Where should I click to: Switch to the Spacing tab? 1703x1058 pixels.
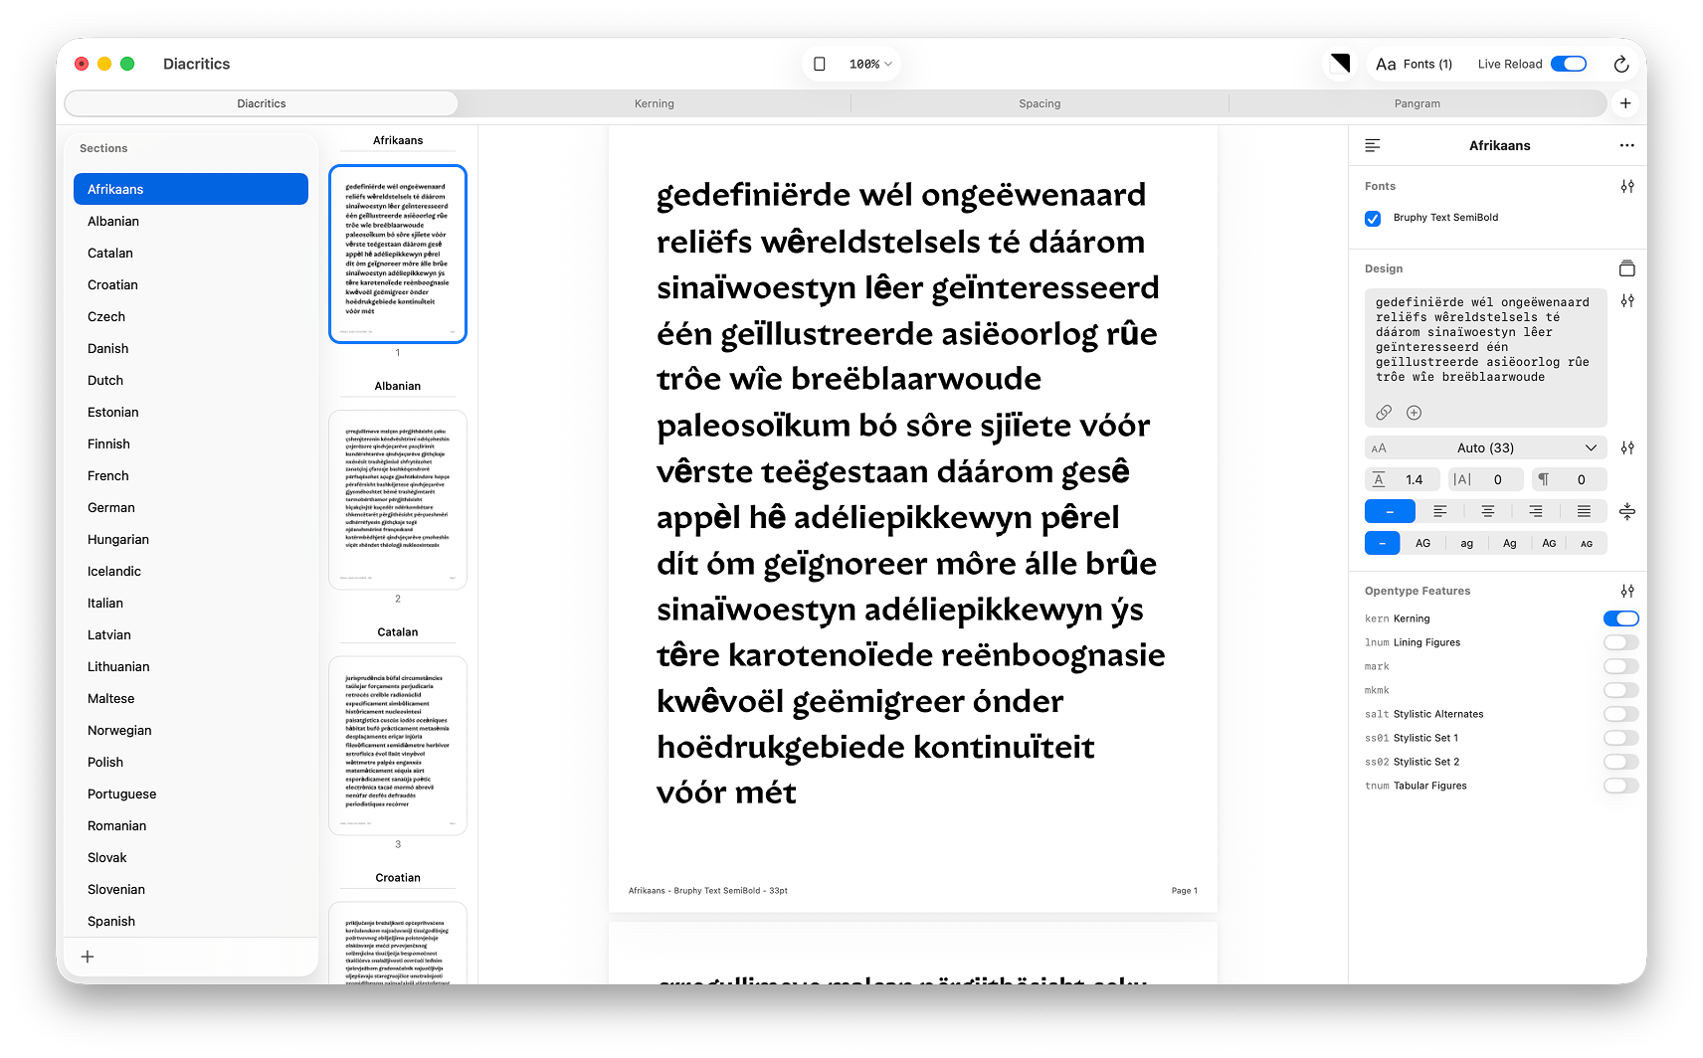coord(1040,103)
